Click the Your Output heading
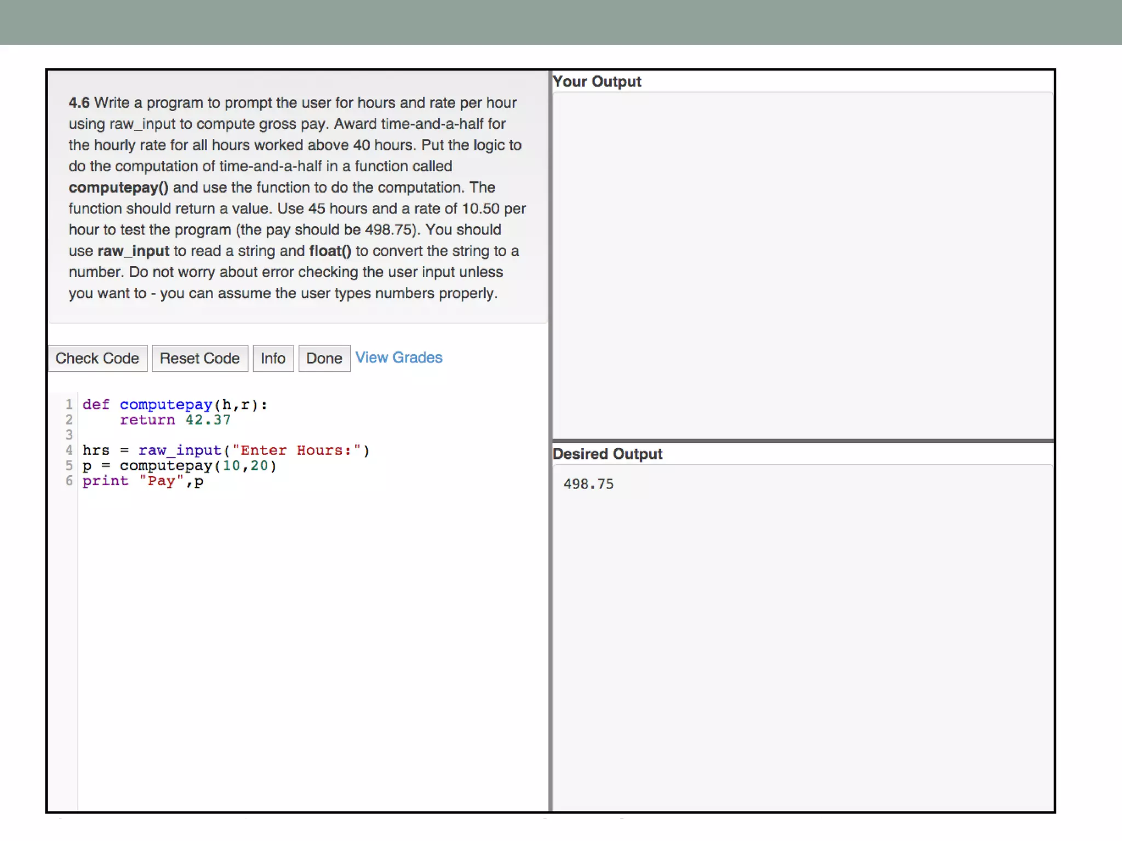The width and height of the screenshot is (1122, 841). (x=597, y=82)
